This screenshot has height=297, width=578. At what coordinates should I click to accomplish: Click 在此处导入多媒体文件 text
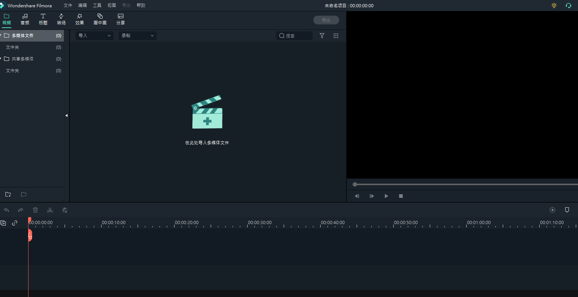pyautogui.click(x=207, y=143)
